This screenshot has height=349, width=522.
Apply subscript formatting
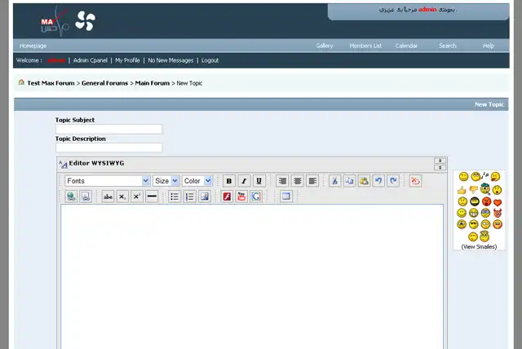[122, 197]
